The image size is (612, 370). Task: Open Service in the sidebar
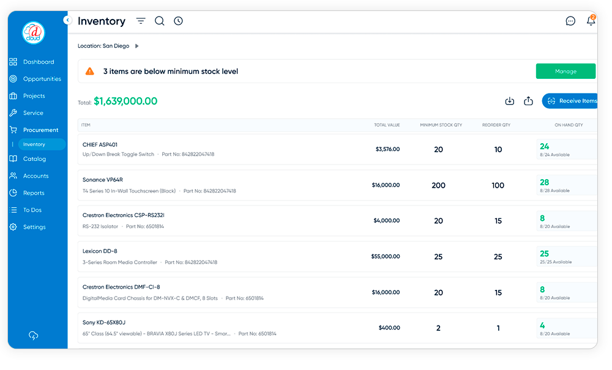click(x=33, y=113)
